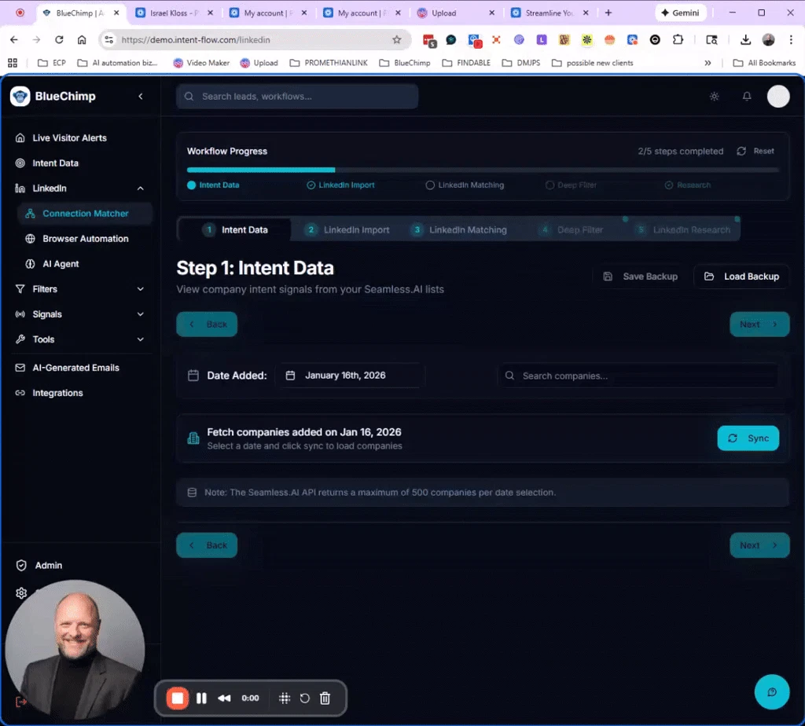Show more bookmarks via double chevron
This screenshot has height=726, width=805.
[708, 63]
